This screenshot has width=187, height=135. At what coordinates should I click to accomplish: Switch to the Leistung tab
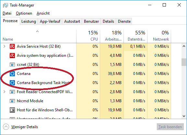pyautogui.click(x=29, y=21)
